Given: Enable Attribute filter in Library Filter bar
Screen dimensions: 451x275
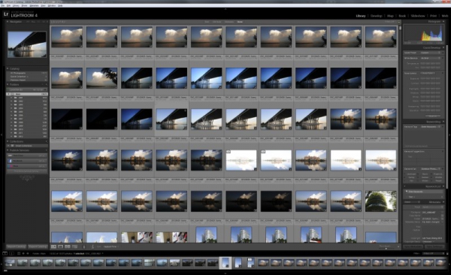Looking at the screenshot, I should click(x=217, y=22).
